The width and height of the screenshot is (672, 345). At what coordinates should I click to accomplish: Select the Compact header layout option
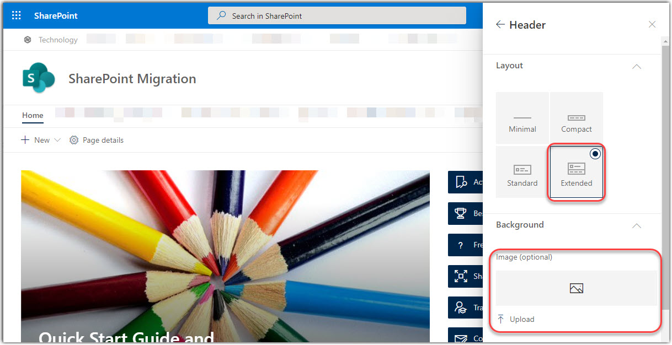coord(576,117)
